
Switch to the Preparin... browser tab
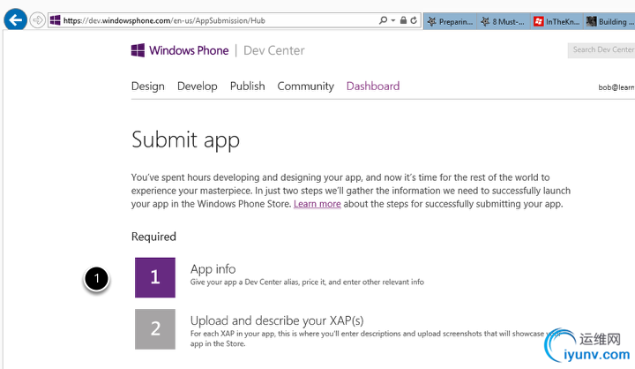tap(451, 21)
